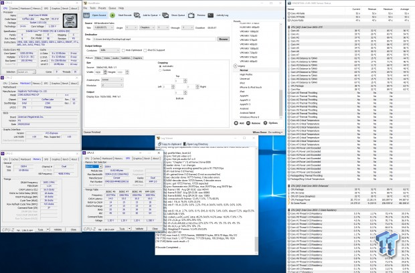
Task: Click the Width value field
Action: (x=99, y=72)
